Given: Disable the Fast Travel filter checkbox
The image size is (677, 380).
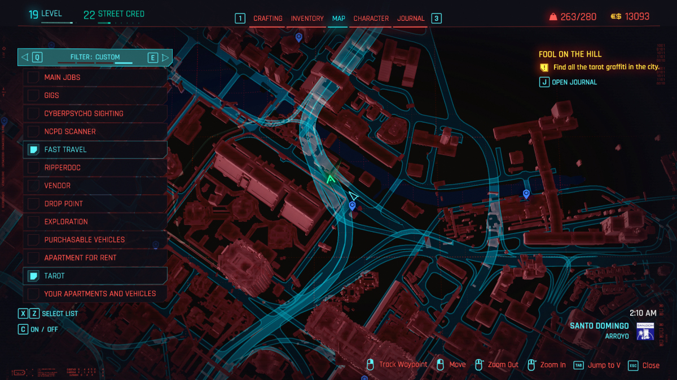Looking at the screenshot, I should [x=33, y=150].
